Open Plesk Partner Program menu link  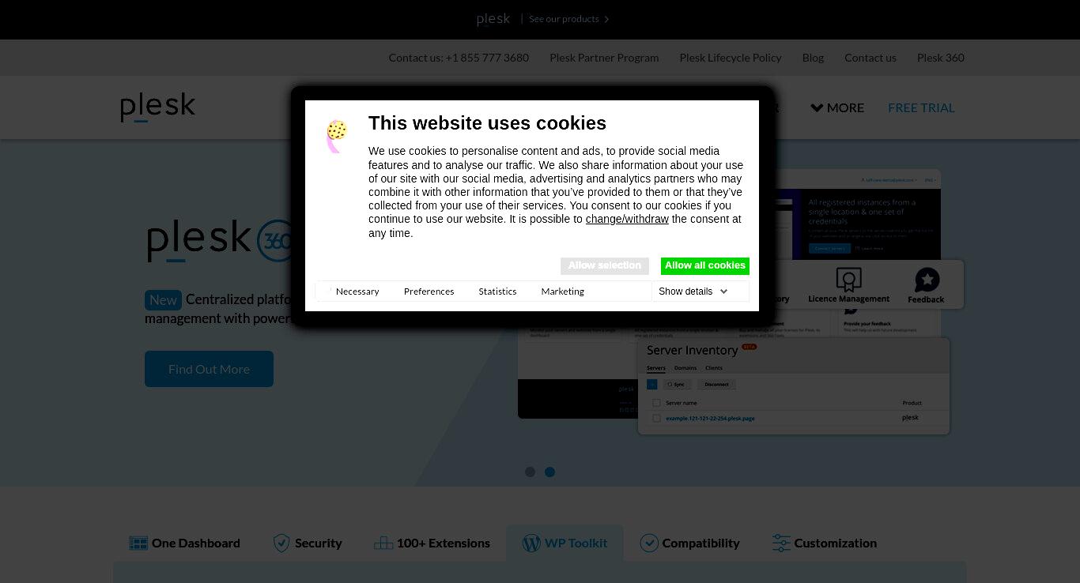click(x=604, y=58)
